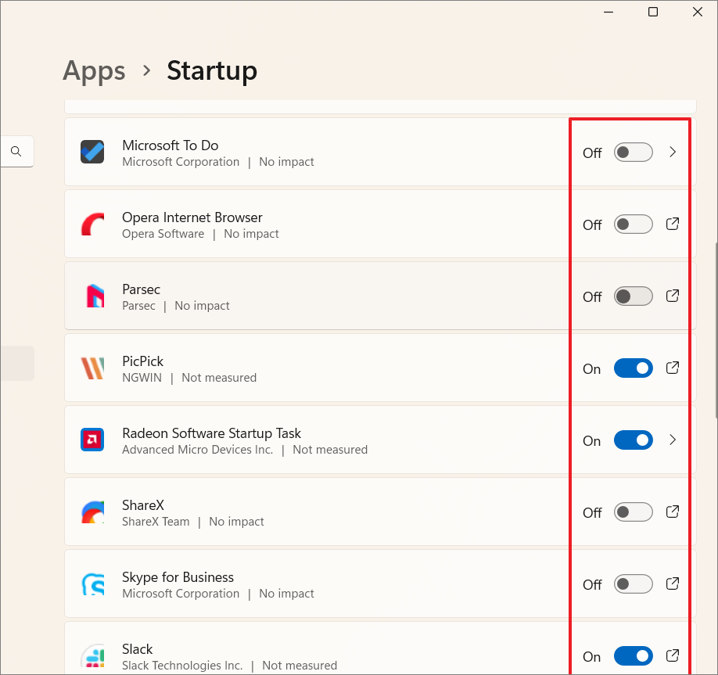This screenshot has width=718, height=675.
Task: Close the Settings window
Action: (x=698, y=12)
